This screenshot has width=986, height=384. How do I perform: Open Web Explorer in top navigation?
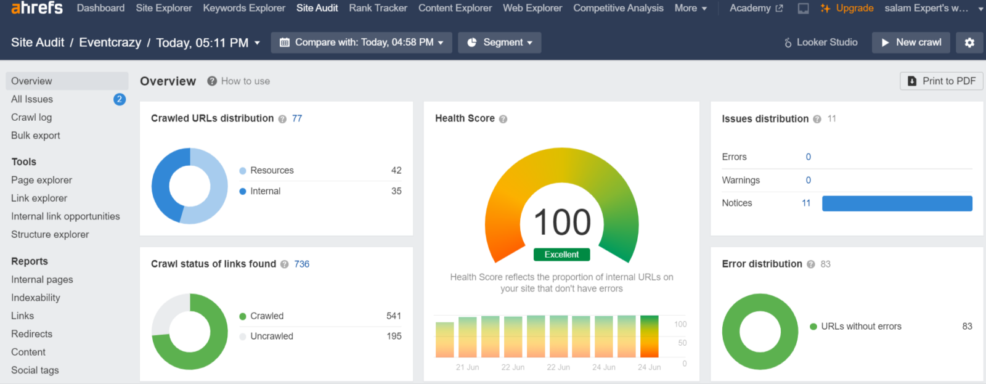click(x=532, y=8)
